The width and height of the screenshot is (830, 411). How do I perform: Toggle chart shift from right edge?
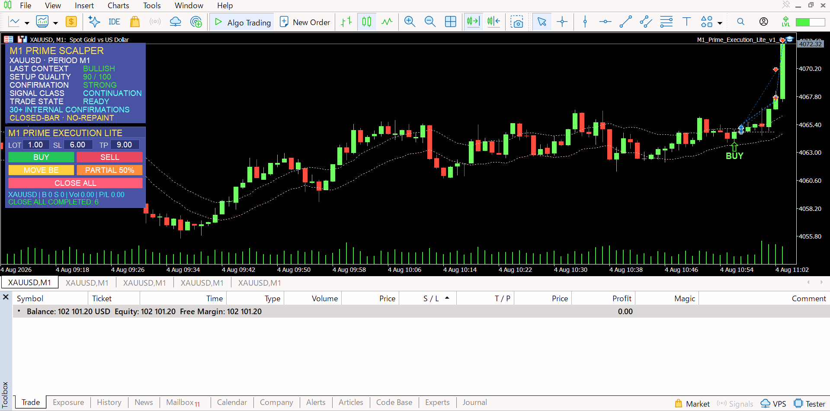click(494, 22)
